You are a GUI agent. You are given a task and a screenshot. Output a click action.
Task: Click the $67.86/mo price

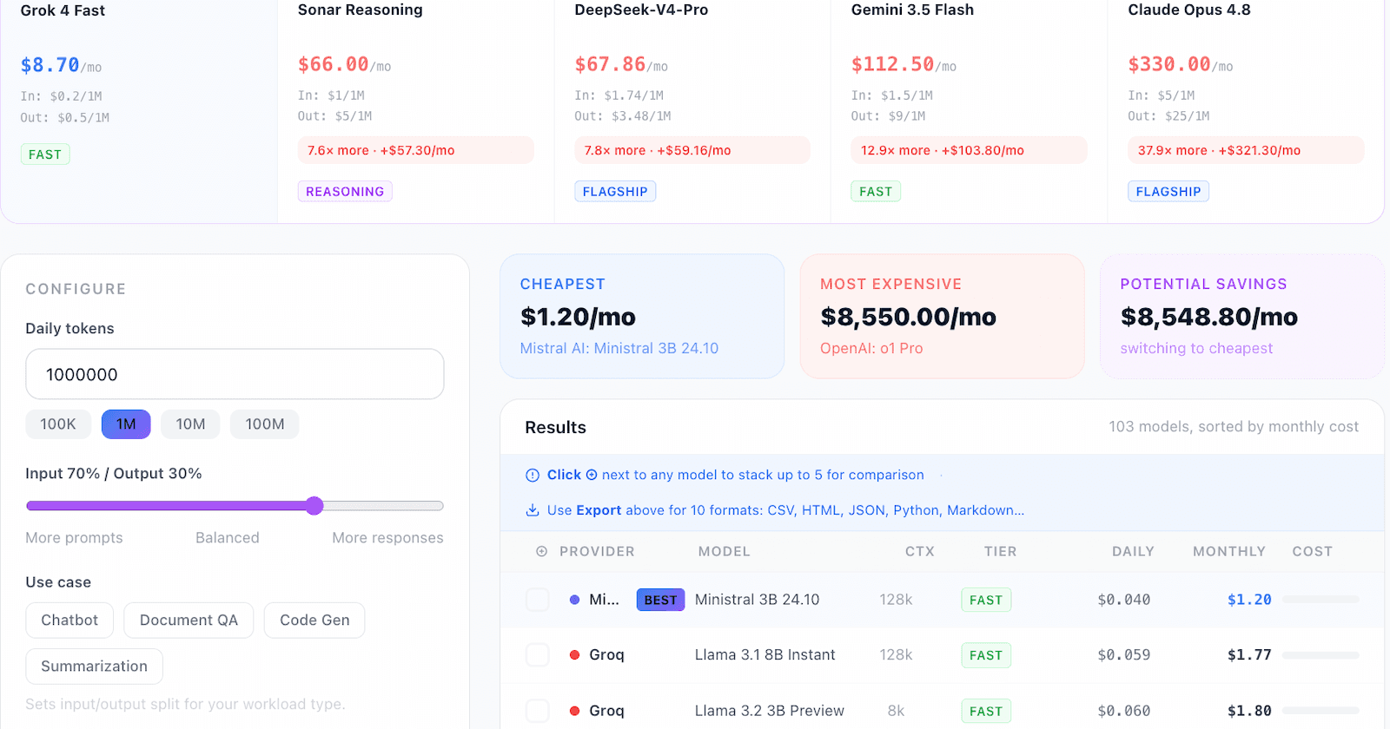[621, 64]
